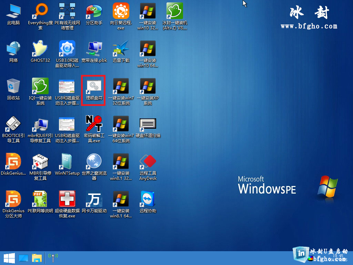Launch 一键安装XP系统 shortcut
This screenshot has width=353, height=265.
pyautogui.click(x=148, y=91)
